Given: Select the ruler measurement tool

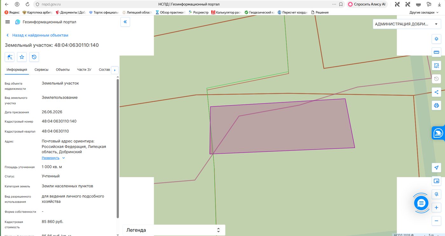Looking at the screenshot, I should pos(436,52).
